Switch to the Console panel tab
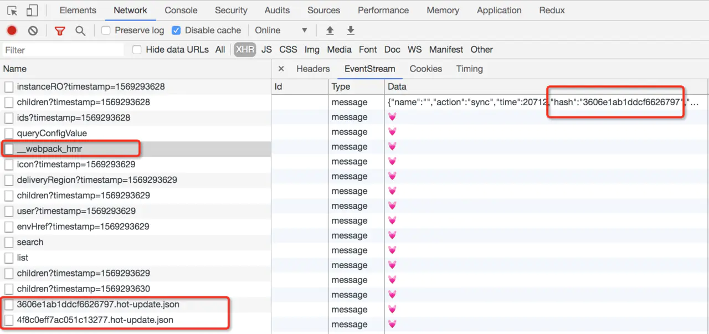This screenshot has height=334, width=709. pos(181,10)
